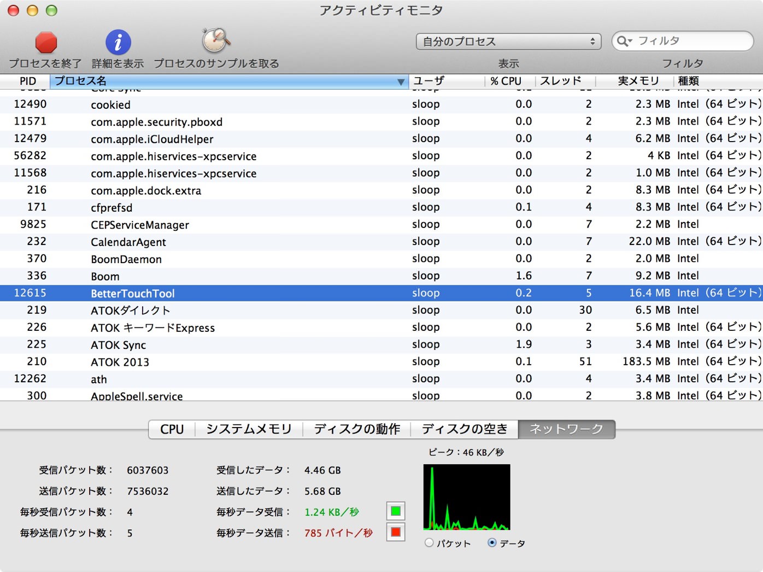Switch to the ディスクの空き tab
The height and width of the screenshot is (572, 763).
tap(465, 429)
